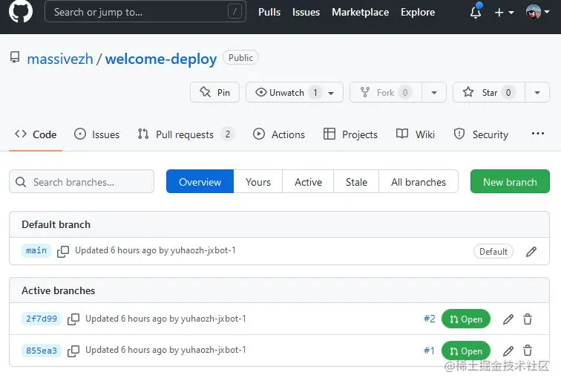Open the main branch link
The image size is (561, 384).
click(x=36, y=250)
